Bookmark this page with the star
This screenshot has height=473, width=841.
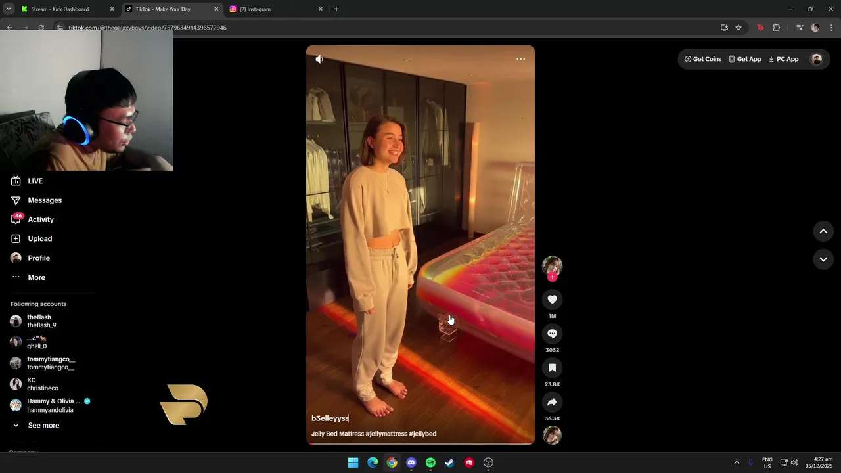tap(739, 28)
